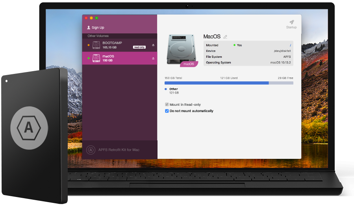The image size is (354, 208).
Task: Click the macOS 10.13.2 value
Action: click(x=281, y=63)
